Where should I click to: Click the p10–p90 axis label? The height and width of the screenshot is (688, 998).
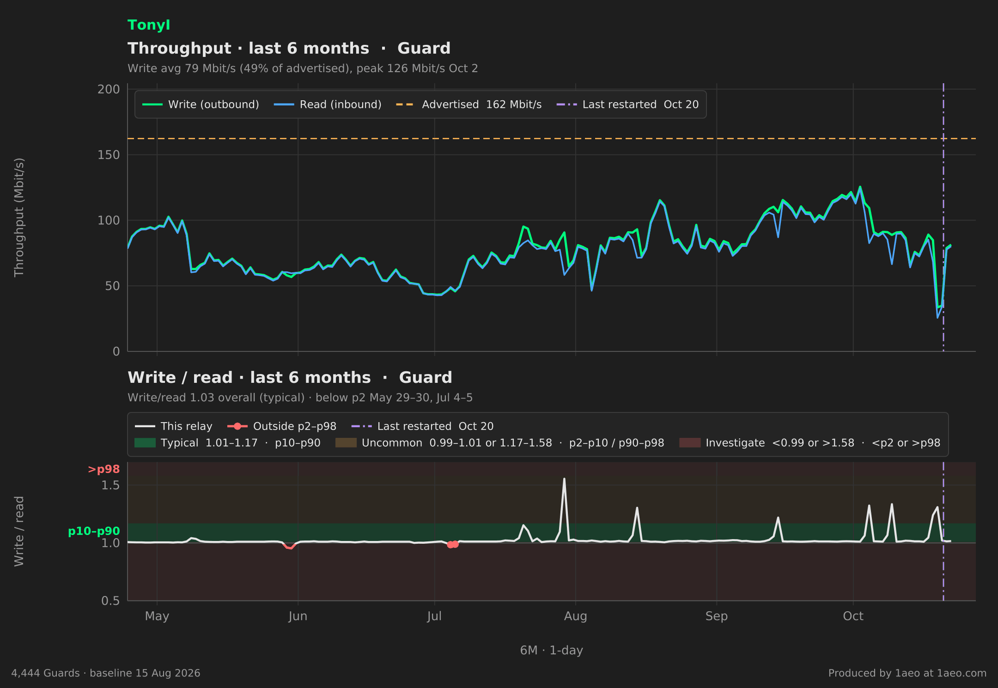point(94,531)
